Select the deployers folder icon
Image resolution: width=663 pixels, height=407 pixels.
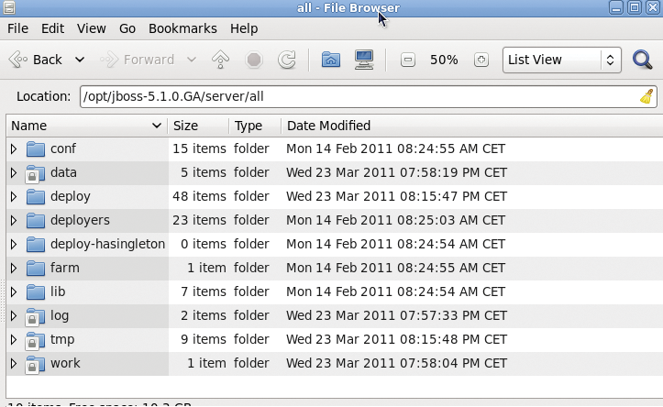pyautogui.click(x=35, y=220)
